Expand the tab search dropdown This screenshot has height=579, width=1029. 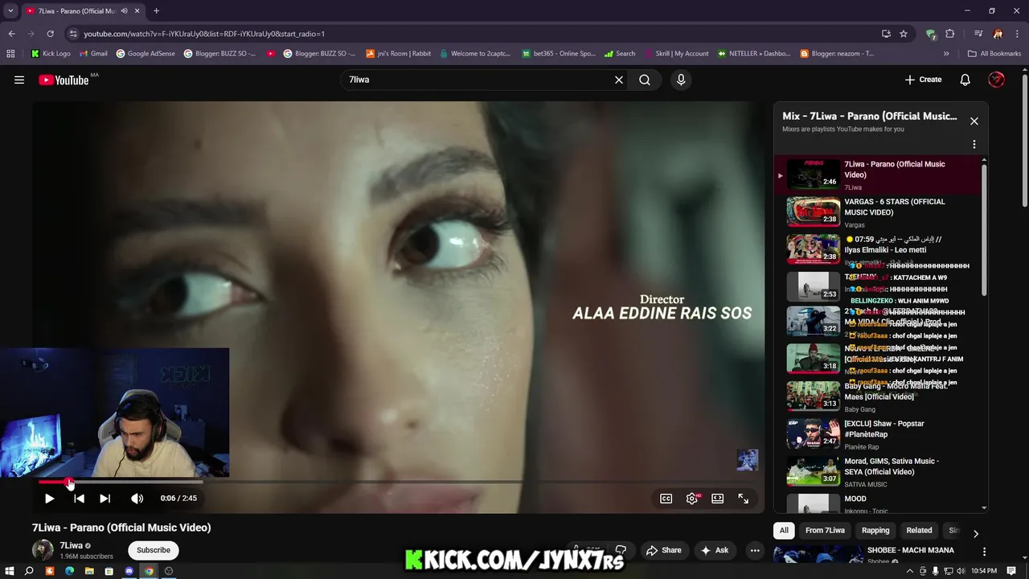point(10,11)
